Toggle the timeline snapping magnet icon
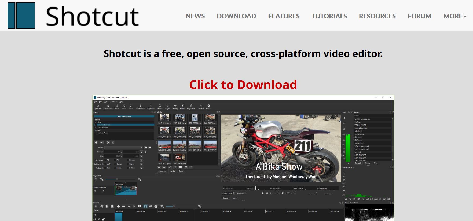473x221 pixels. point(145,206)
